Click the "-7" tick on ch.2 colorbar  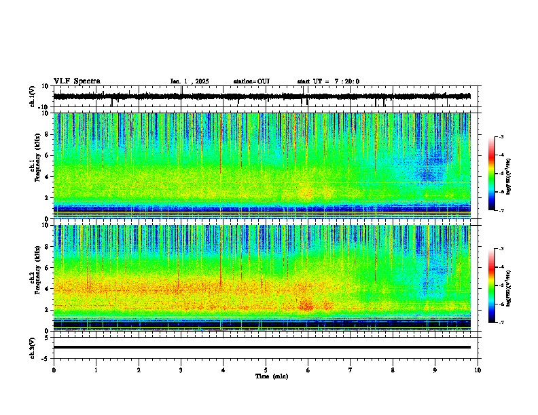(x=501, y=322)
